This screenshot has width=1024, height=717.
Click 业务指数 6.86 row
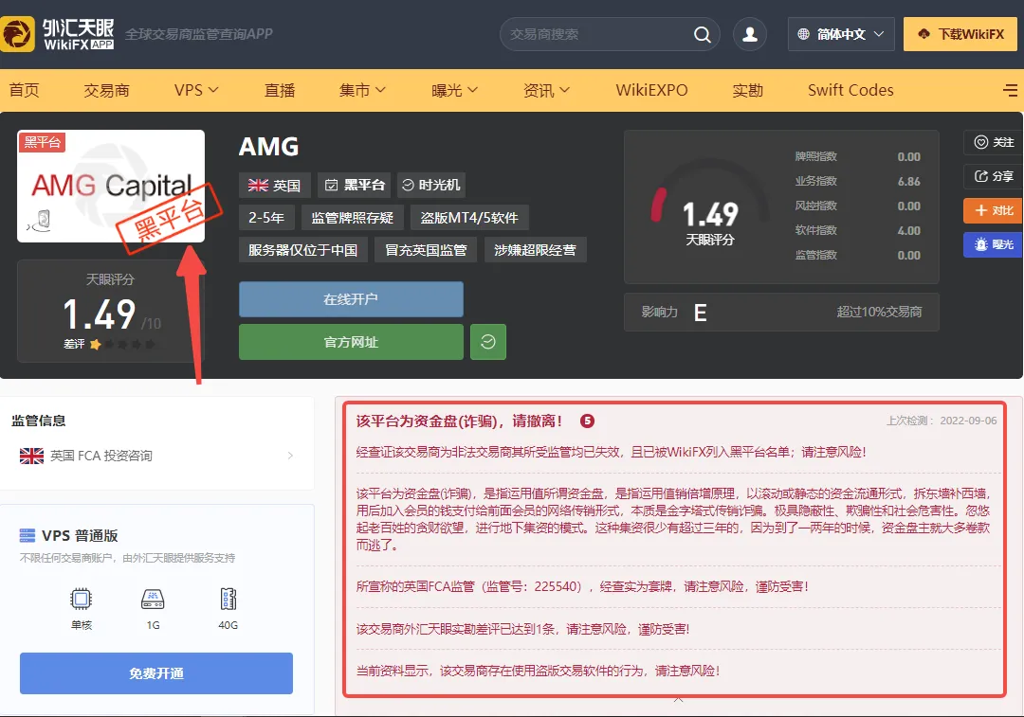[857, 181]
